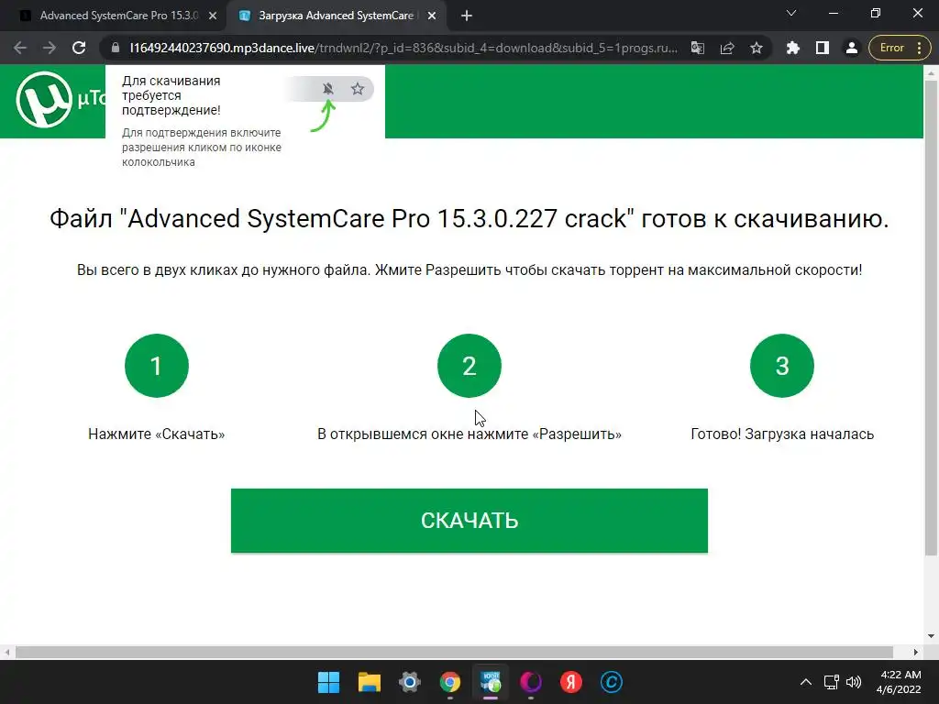Open Yandex browser from taskbar

571,682
